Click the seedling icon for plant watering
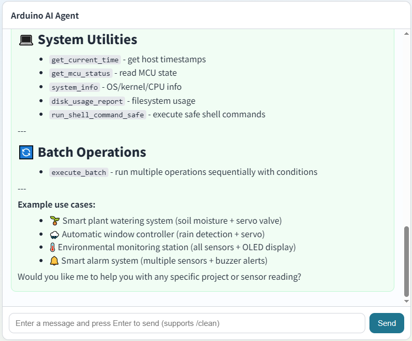Screen dimensions: 412x341 click(54, 221)
